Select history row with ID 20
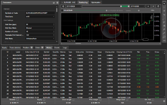Image resolution: width=167 pixels, height=105 pixels. (x=83, y=87)
